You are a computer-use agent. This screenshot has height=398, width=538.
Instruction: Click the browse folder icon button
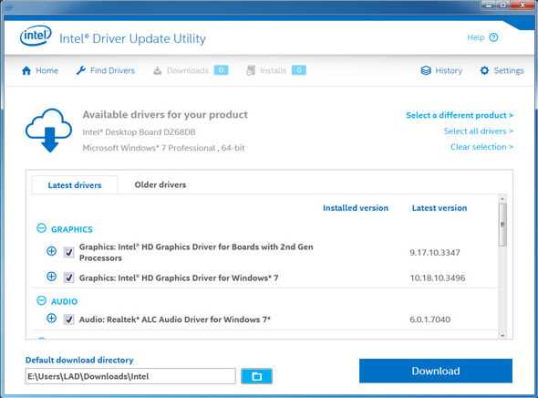tap(256, 376)
